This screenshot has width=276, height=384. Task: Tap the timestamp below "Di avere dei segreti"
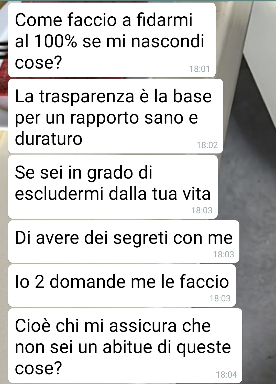click(x=224, y=254)
